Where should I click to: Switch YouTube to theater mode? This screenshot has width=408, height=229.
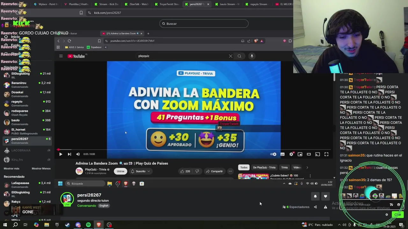pyautogui.click(x=309, y=154)
